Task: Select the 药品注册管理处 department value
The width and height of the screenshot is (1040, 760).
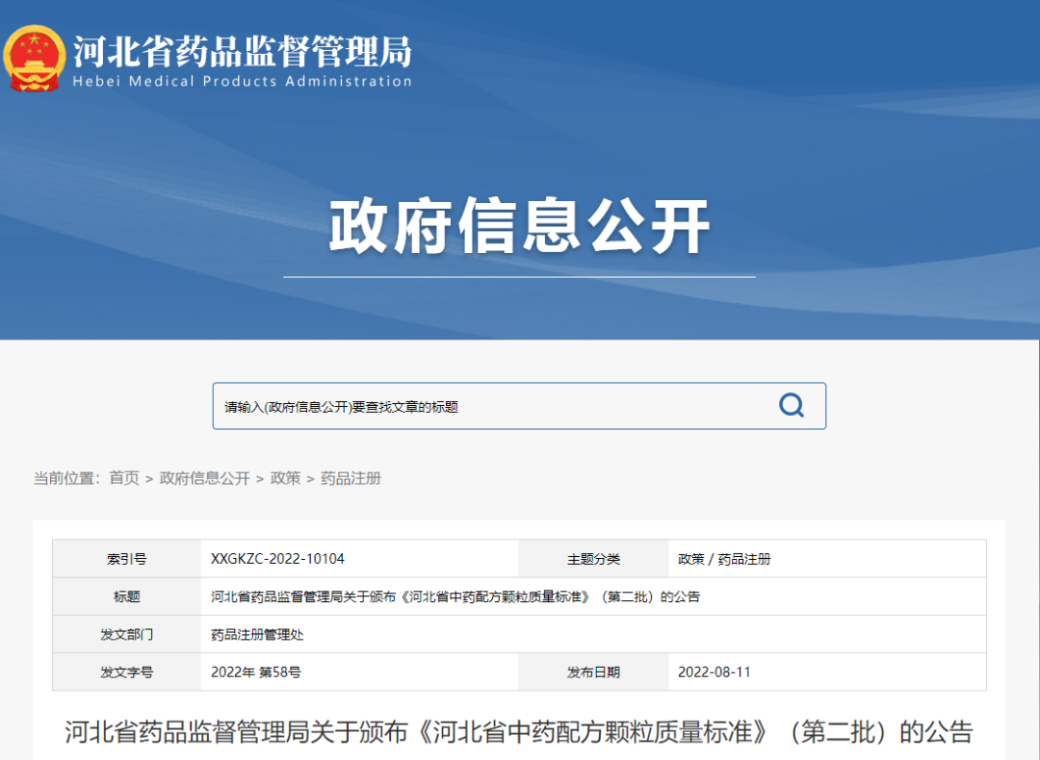Action: pyautogui.click(x=256, y=634)
